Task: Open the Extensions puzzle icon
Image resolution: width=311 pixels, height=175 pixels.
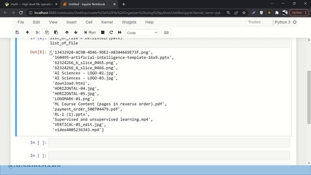Action: tap(277, 13)
